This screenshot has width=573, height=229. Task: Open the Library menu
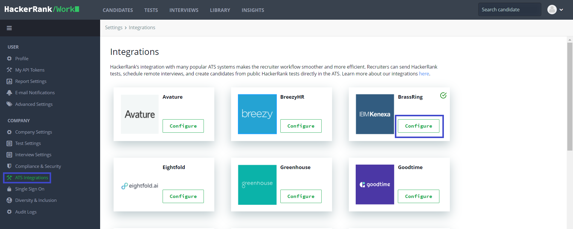(220, 10)
